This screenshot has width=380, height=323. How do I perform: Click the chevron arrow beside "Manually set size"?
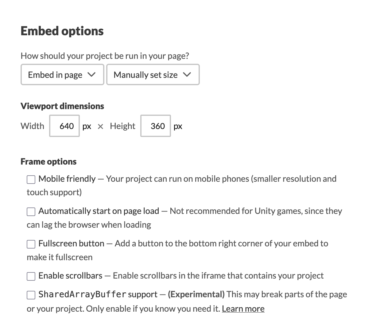pos(187,74)
